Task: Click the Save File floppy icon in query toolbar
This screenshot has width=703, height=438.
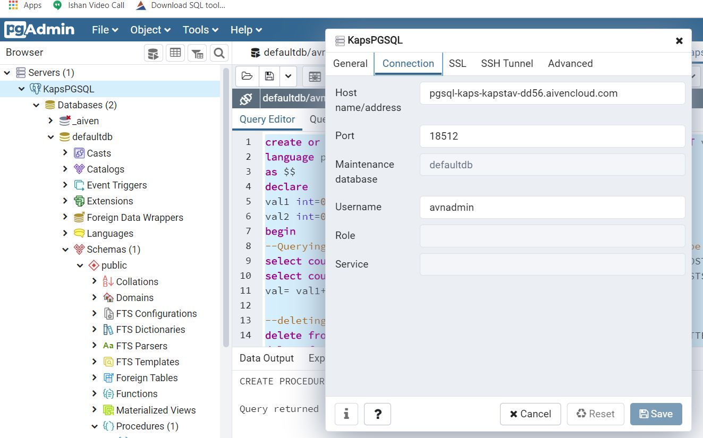Action: click(x=269, y=76)
